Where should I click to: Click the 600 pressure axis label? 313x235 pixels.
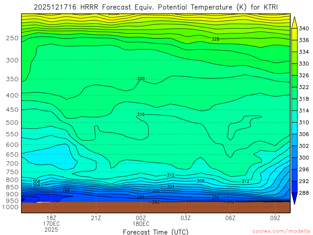(x=12, y=145)
